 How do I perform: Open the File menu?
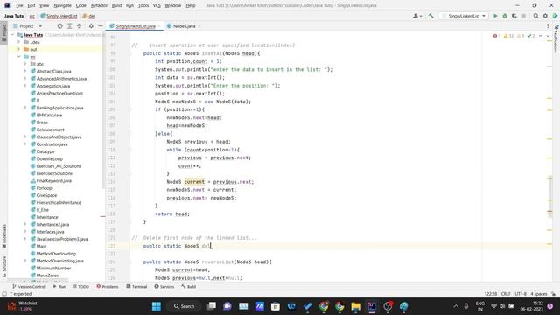19,5
